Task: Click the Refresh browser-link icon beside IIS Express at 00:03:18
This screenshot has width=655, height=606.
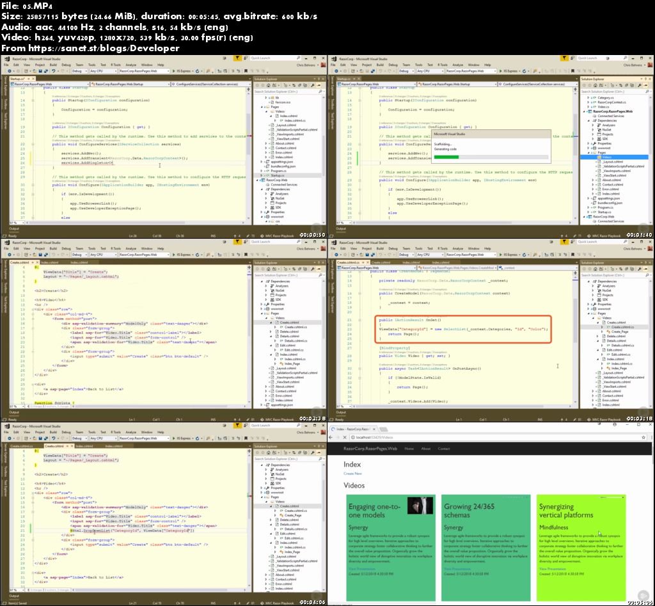Action: 525,255
